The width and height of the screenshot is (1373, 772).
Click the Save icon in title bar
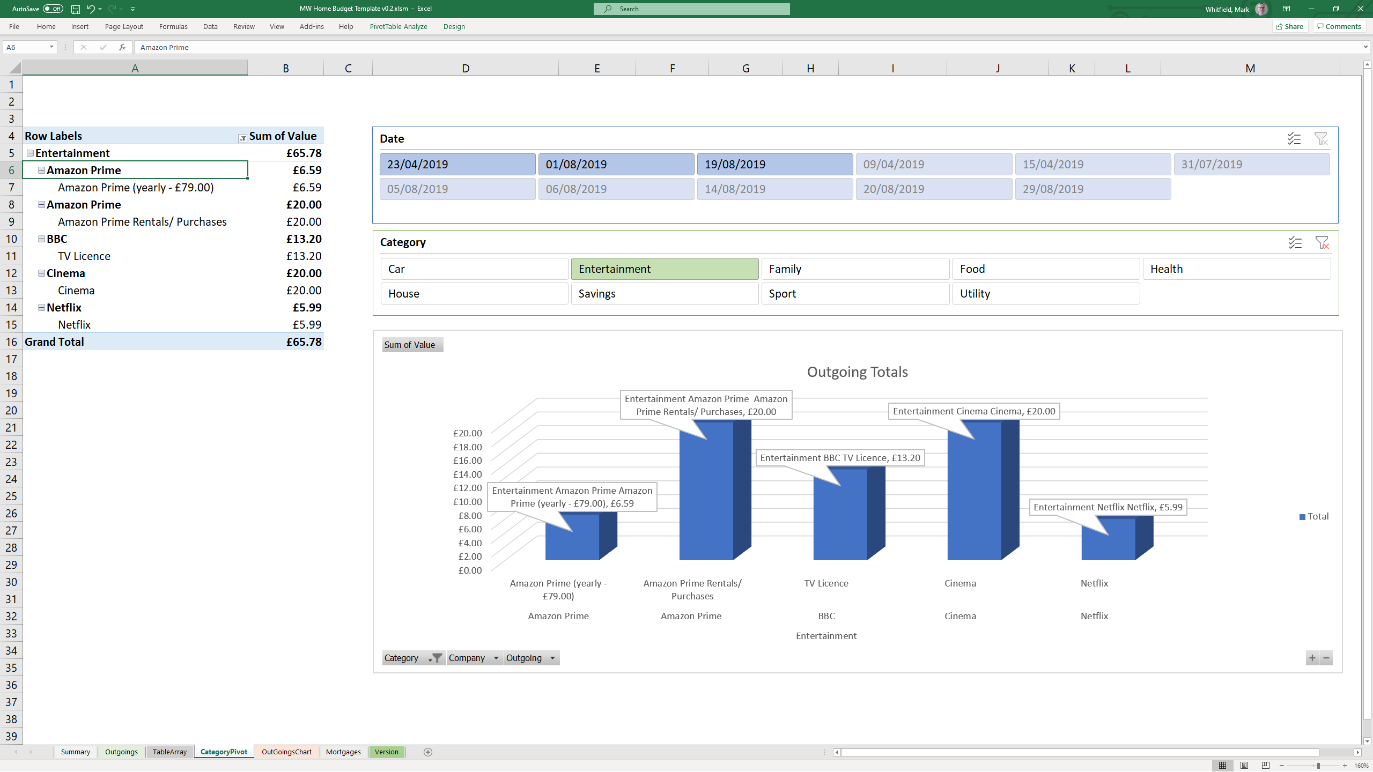[x=76, y=9]
